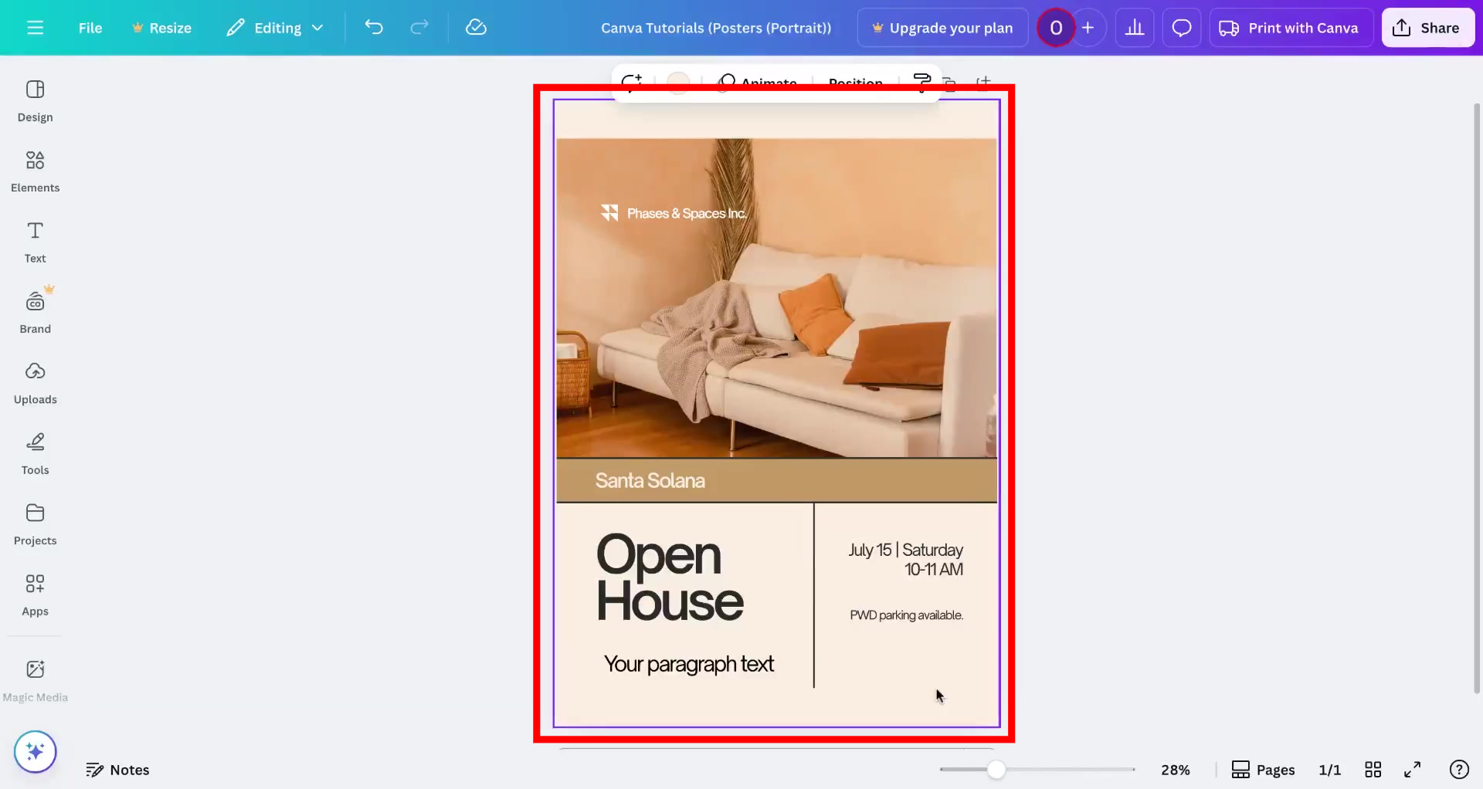Open the File menu
Image resolution: width=1483 pixels, height=789 pixels.
[x=90, y=27]
